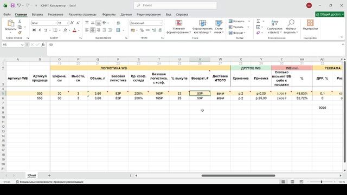The image size is (347, 195).
Task: Switch to Page Layout view in the status bar
Action: 292,182
